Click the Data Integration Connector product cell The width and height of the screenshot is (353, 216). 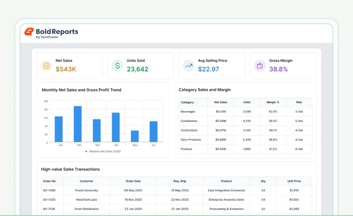pos(226,190)
